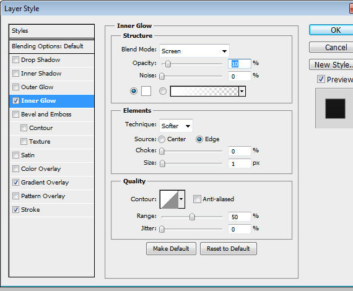
Task: Check the Color Overlay checkbox
Action: click(x=15, y=169)
